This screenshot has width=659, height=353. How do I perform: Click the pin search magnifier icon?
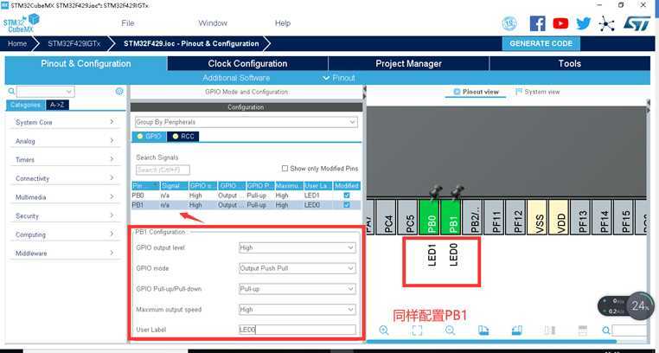pyautogui.click(x=605, y=331)
